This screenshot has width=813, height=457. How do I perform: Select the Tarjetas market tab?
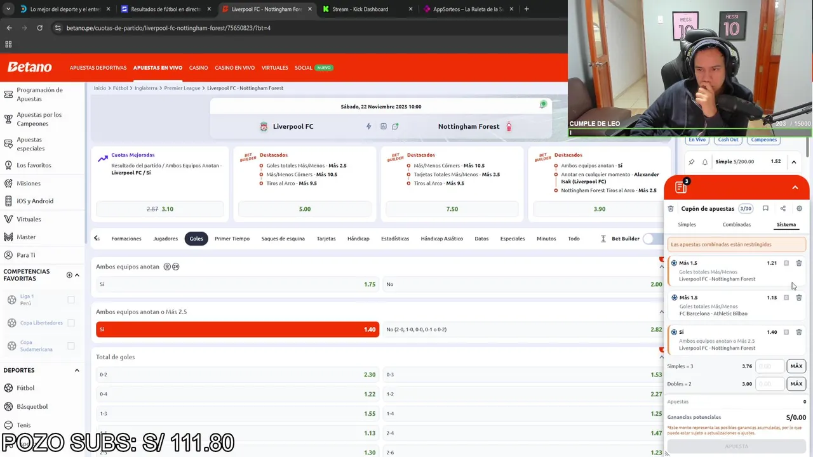point(326,239)
